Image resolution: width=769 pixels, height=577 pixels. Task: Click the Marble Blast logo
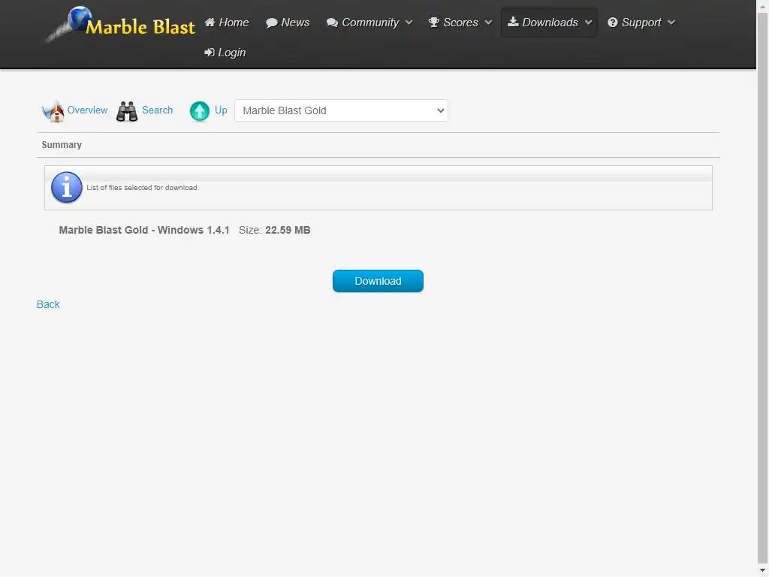120,23
